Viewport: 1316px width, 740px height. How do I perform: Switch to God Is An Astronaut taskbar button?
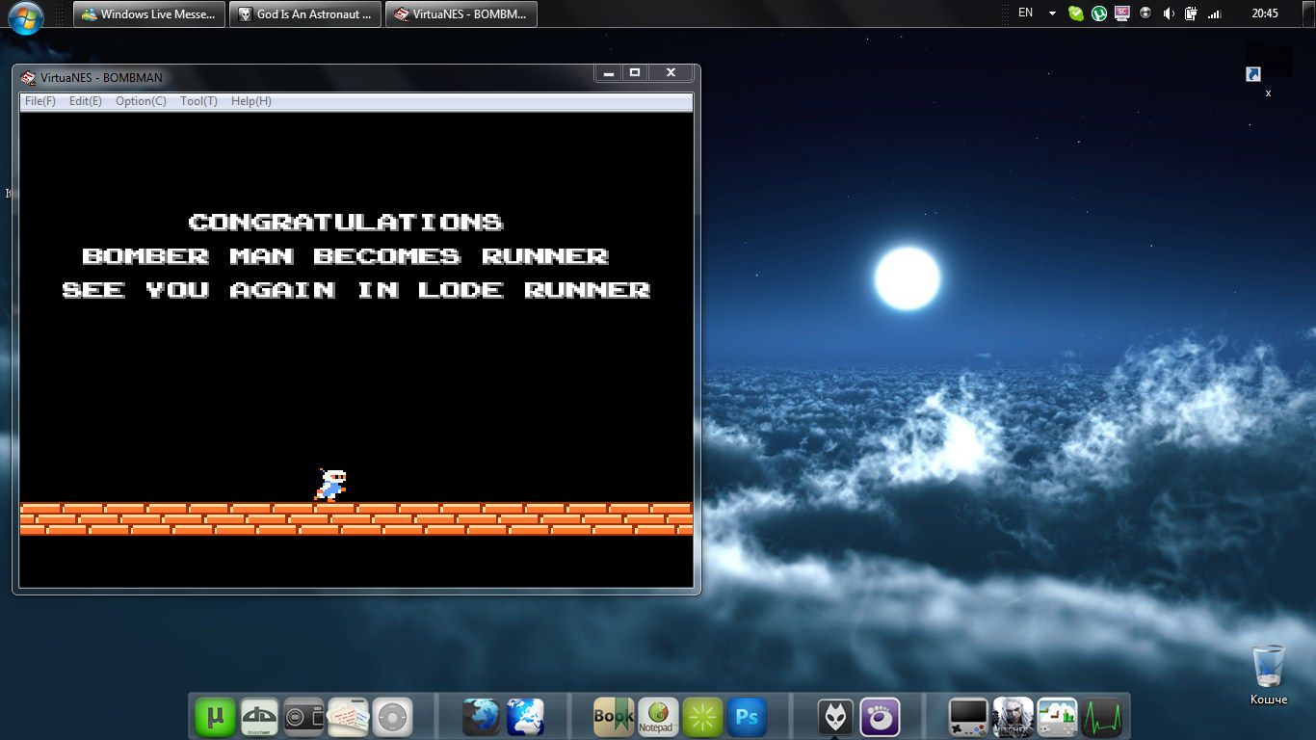pyautogui.click(x=305, y=14)
